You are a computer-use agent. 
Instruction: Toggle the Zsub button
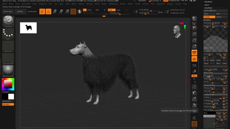(x=118, y=10)
